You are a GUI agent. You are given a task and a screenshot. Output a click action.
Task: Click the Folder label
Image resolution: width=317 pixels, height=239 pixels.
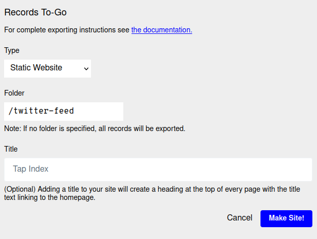[x=14, y=93]
